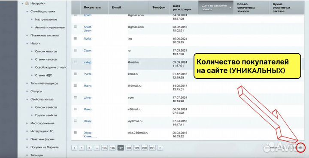Sort by Покупатель column header
The width and height of the screenshot is (309, 158).
92,7
